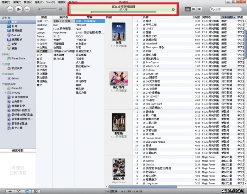
Task: Focus the search field
Action: point(226,9)
